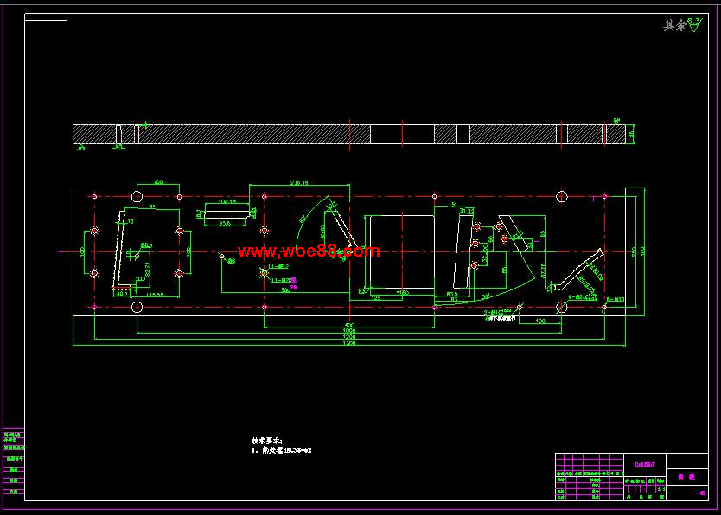Click the Cr12MoV material text in title block
Image resolution: width=721 pixels, height=515 pixels.
pos(645,465)
